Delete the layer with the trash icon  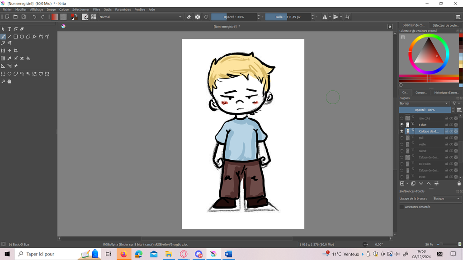(459, 184)
